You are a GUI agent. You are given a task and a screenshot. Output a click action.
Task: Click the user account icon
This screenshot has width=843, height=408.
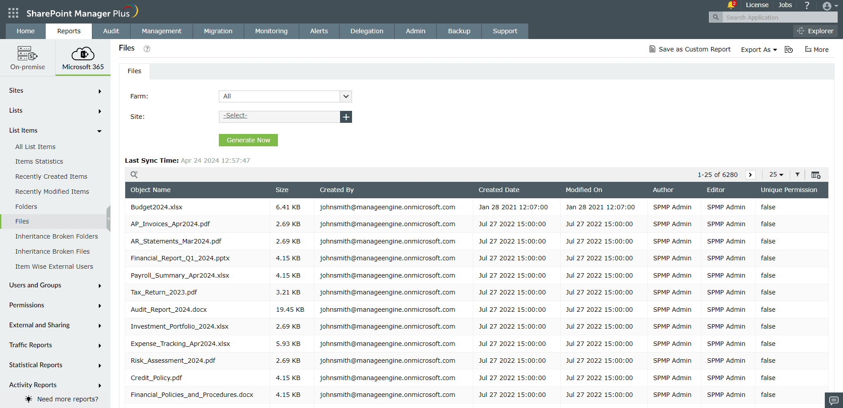point(827,6)
